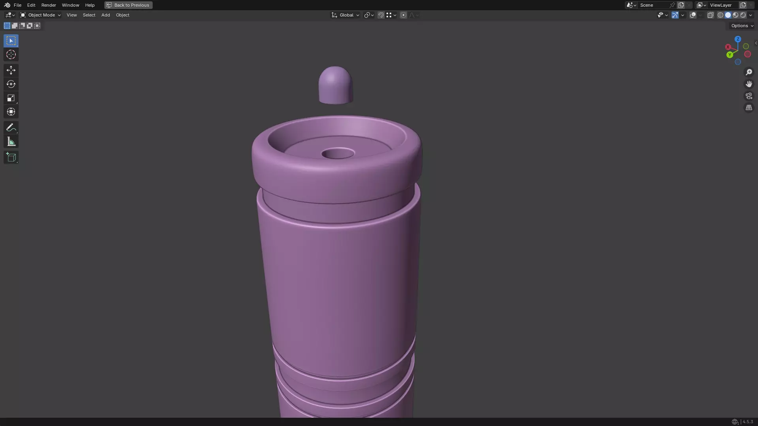Viewport: 758px width, 426px height.
Task: Switch to Solid viewport shading
Action: point(728,15)
